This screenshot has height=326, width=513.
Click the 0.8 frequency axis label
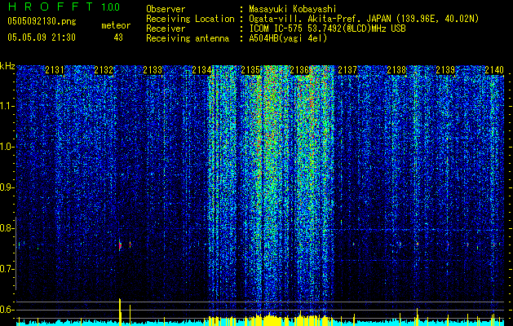7,228
